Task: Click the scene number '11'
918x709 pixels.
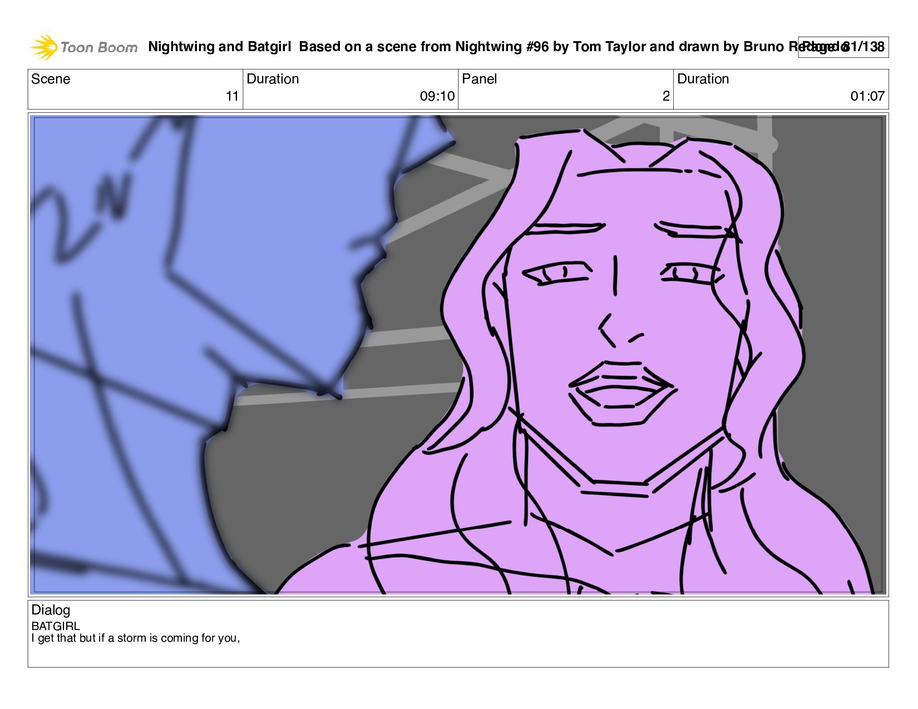Action: pos(232,96)
